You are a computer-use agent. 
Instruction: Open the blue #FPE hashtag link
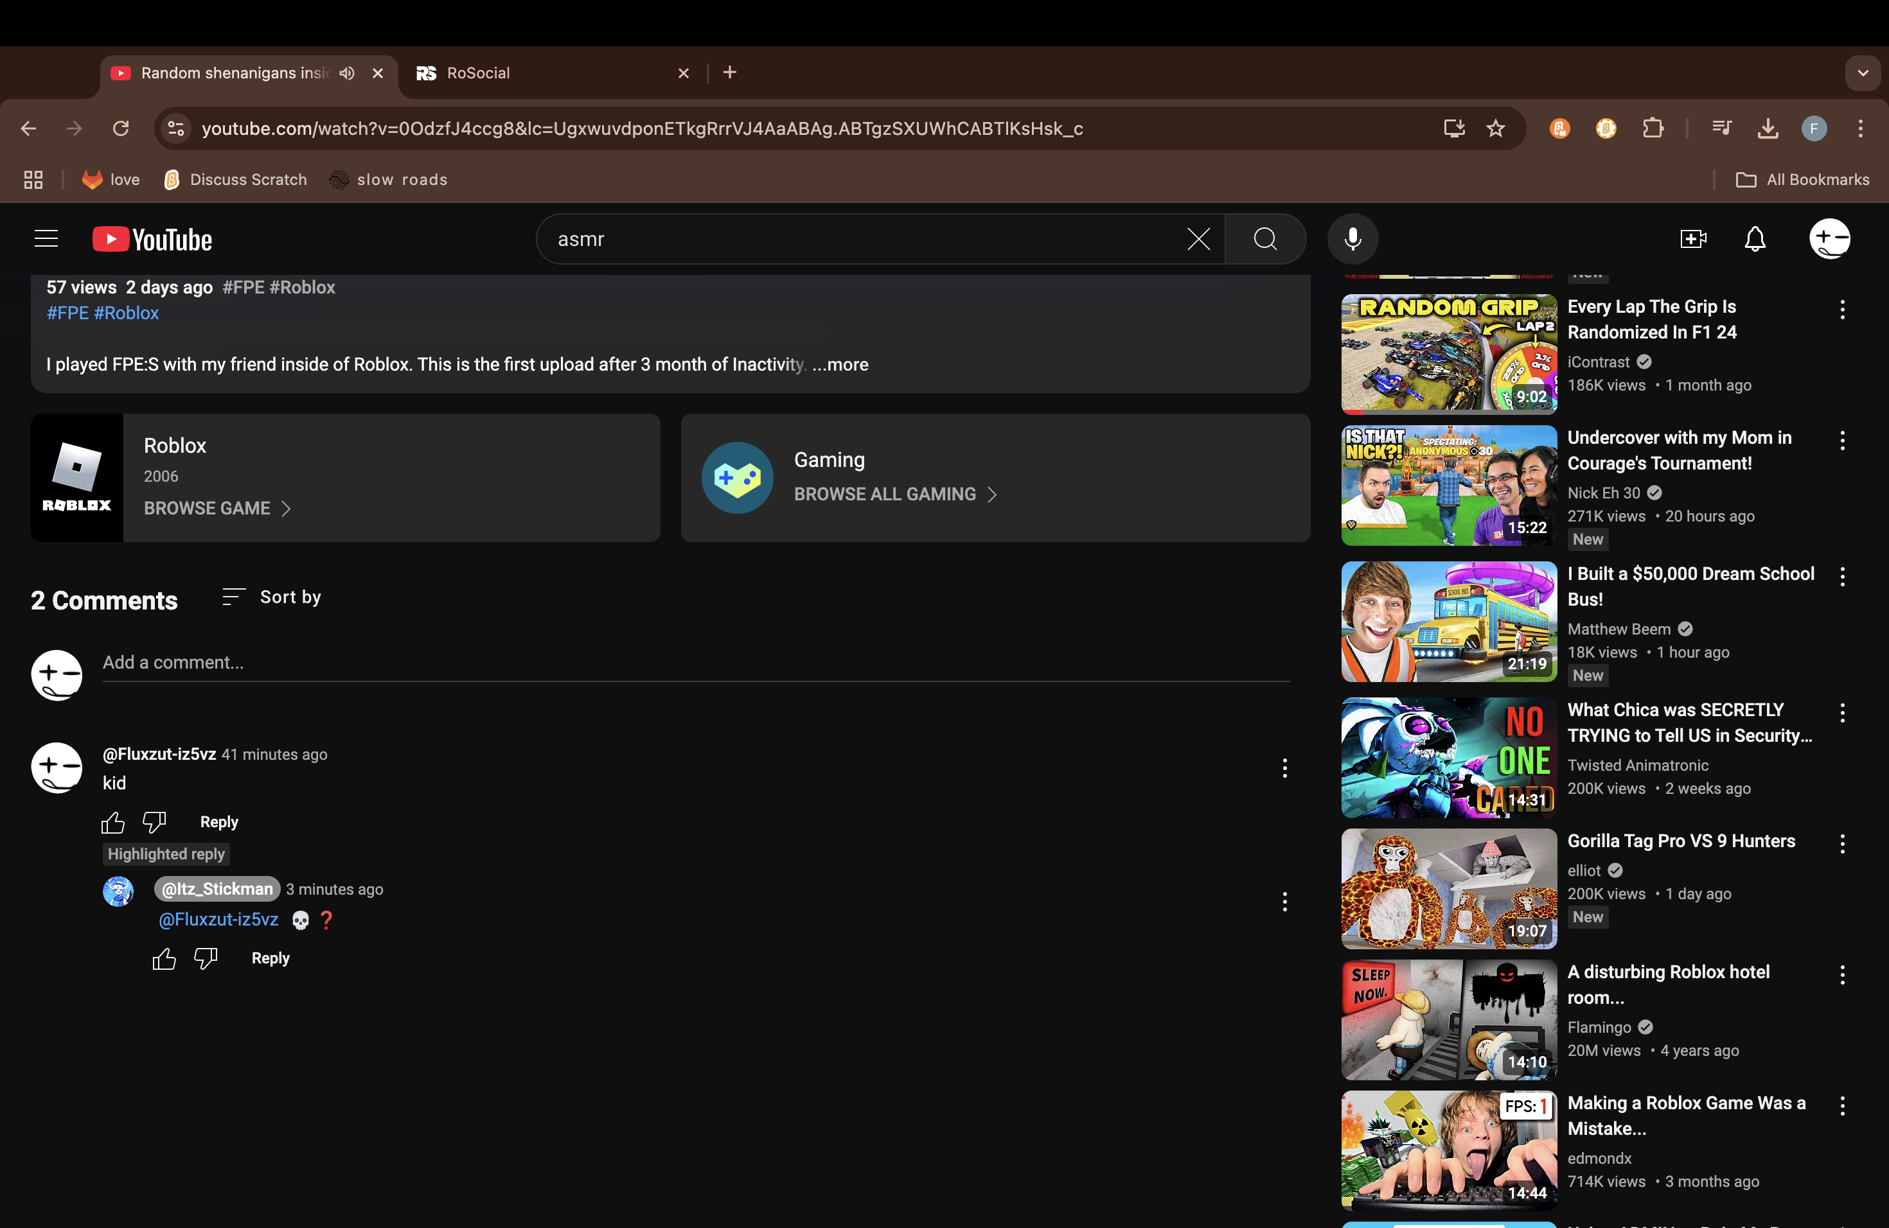coord(67,313)
